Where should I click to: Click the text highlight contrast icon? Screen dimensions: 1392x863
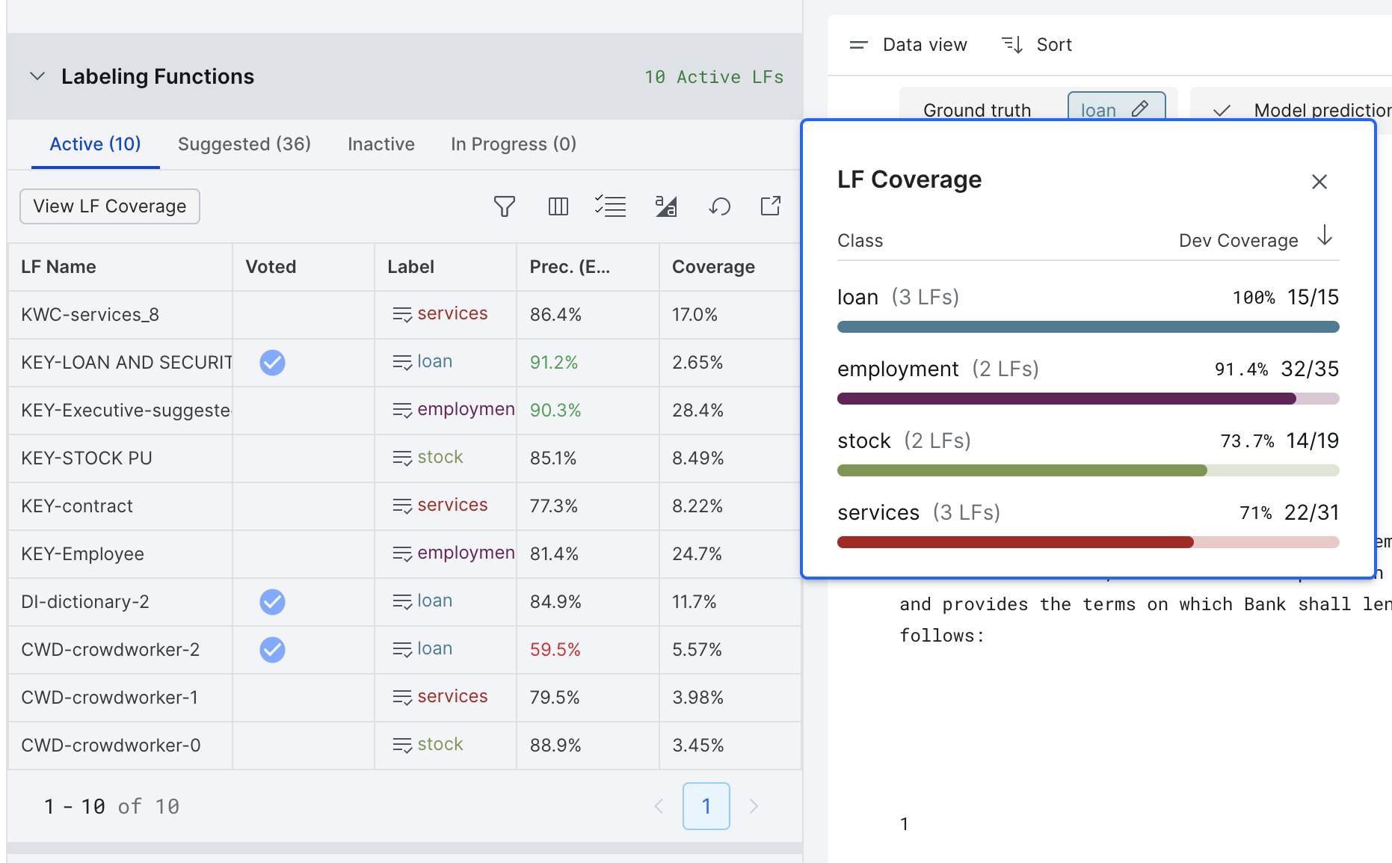coord(665,206)
